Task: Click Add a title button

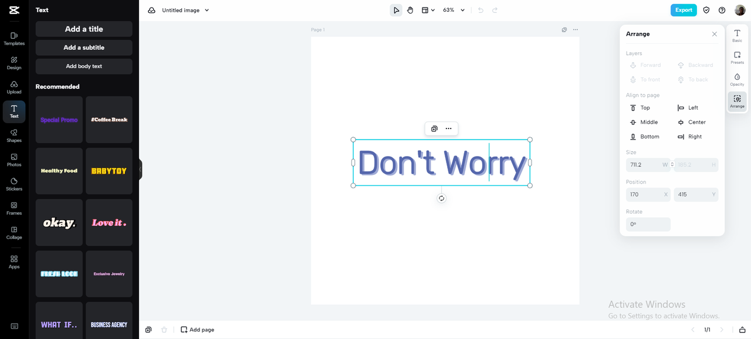Action: [84, 29]
